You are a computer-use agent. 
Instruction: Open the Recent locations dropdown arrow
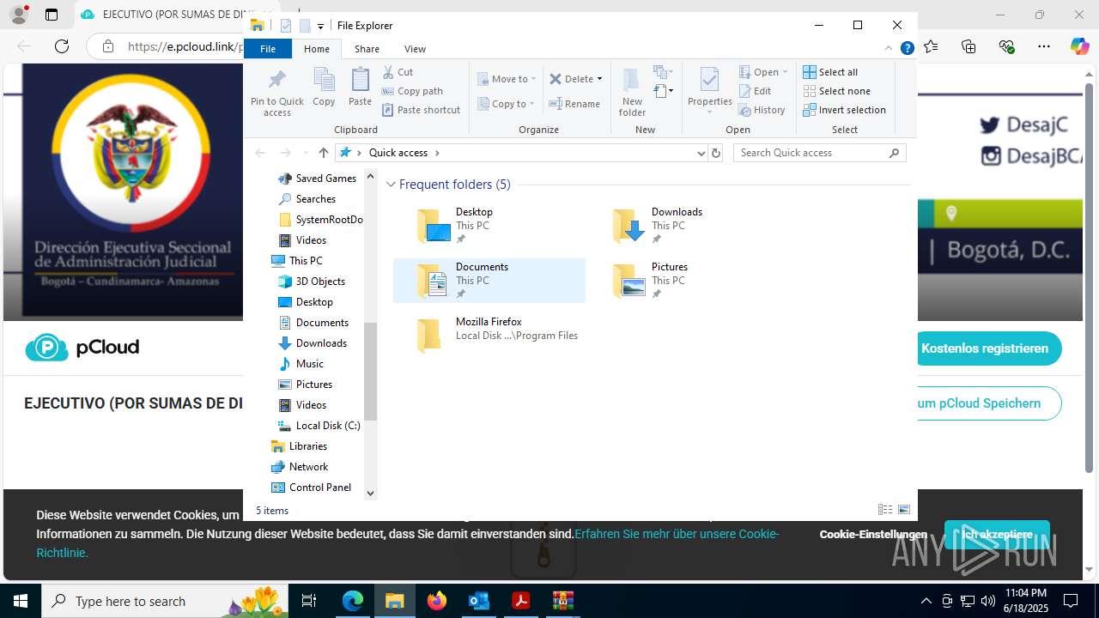[306, 153]
